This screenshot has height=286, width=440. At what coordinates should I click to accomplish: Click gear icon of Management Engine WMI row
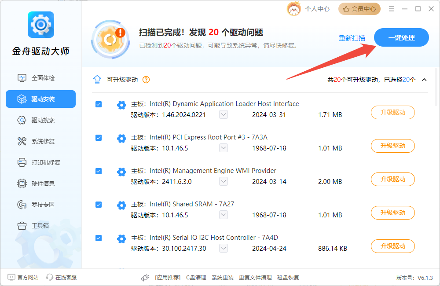(x=121, y=172)
